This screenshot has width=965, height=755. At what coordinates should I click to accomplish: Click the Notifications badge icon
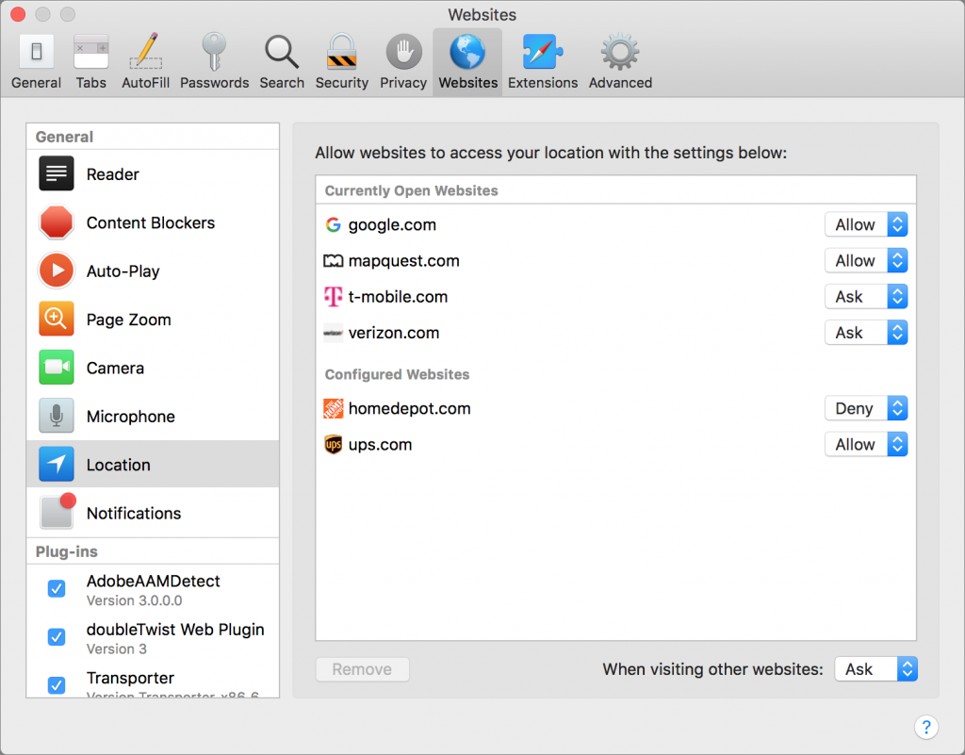[x=57, y=511]
